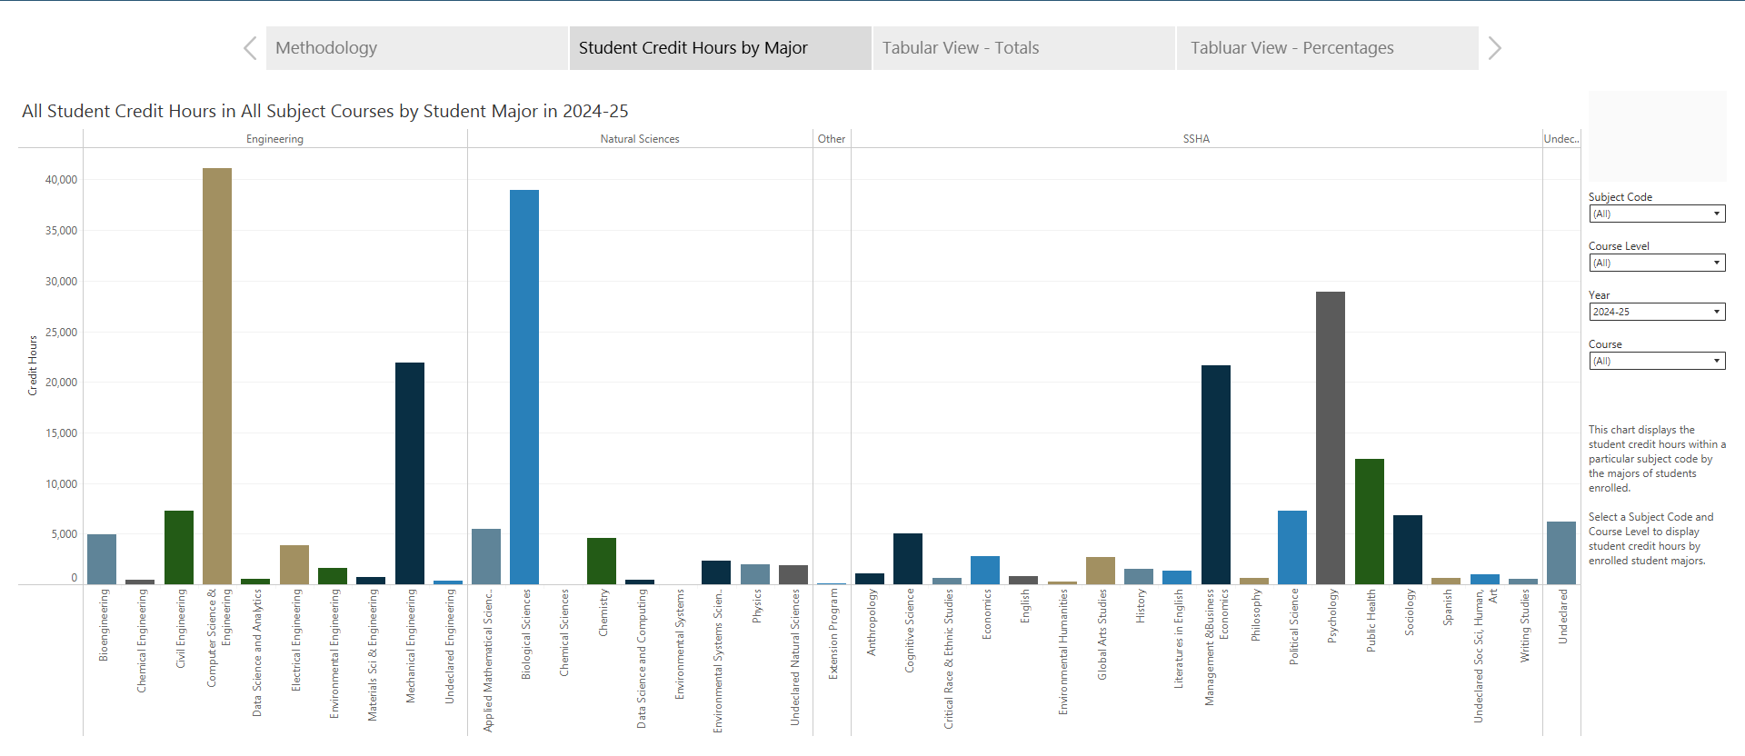Click the Undeclared bar at far right
Screen dimensions: 1745x756
(x=1561, y=552)
